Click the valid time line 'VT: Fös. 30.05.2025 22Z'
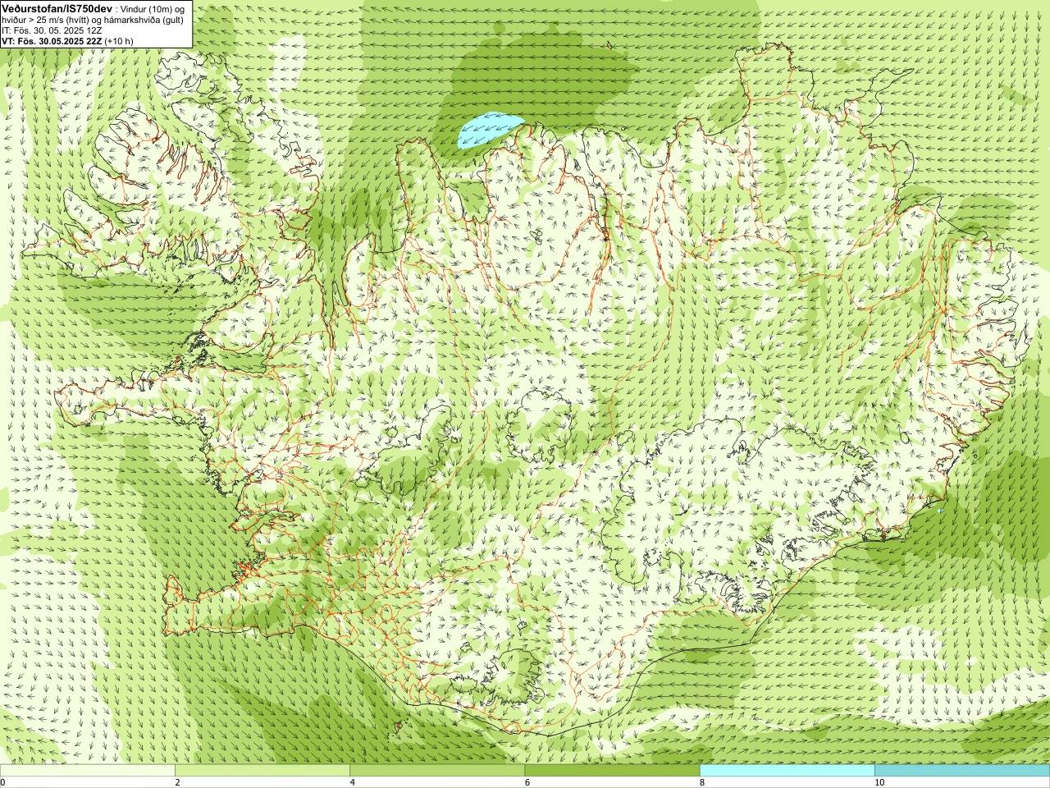 click(52, 41)
